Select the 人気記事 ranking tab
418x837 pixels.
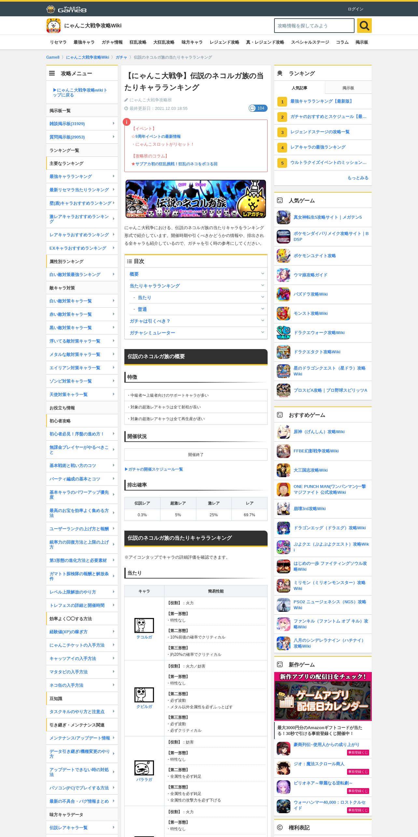(300, 88)
